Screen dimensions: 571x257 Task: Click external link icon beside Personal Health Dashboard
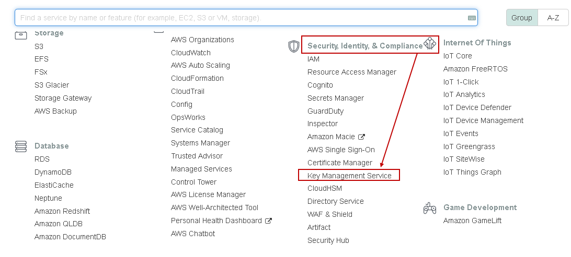(269, 221)
